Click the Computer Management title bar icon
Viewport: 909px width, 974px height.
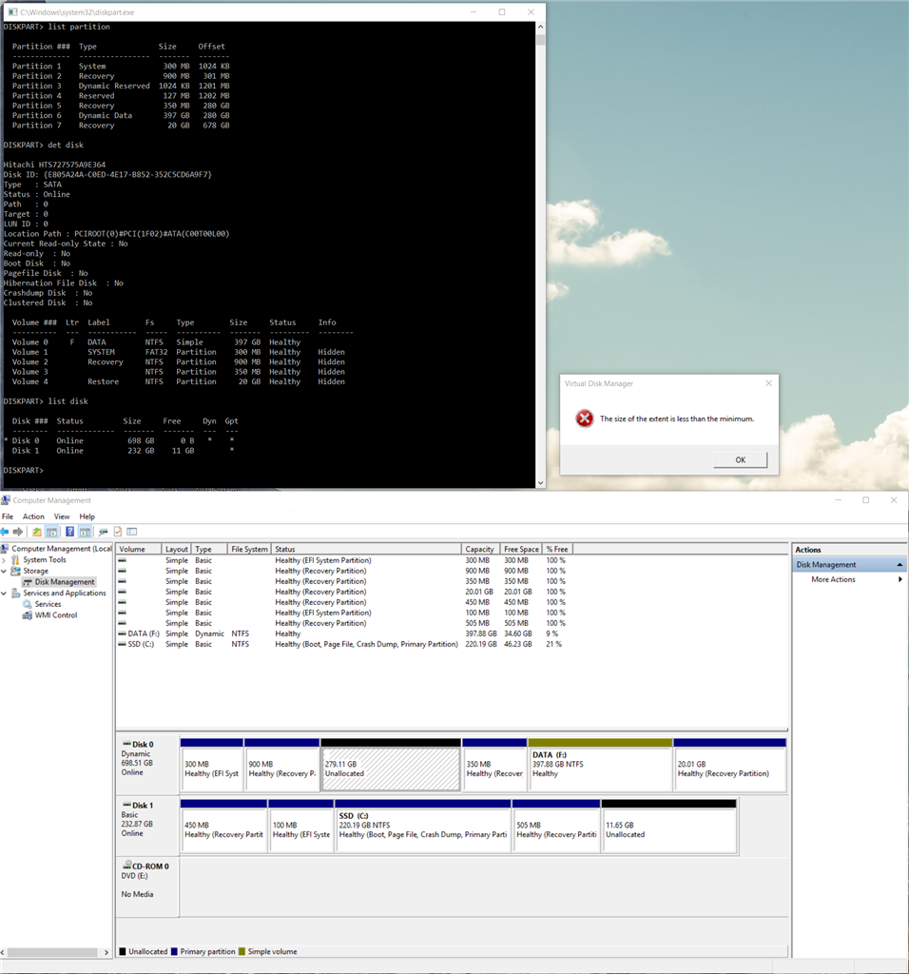click(6, 500)
